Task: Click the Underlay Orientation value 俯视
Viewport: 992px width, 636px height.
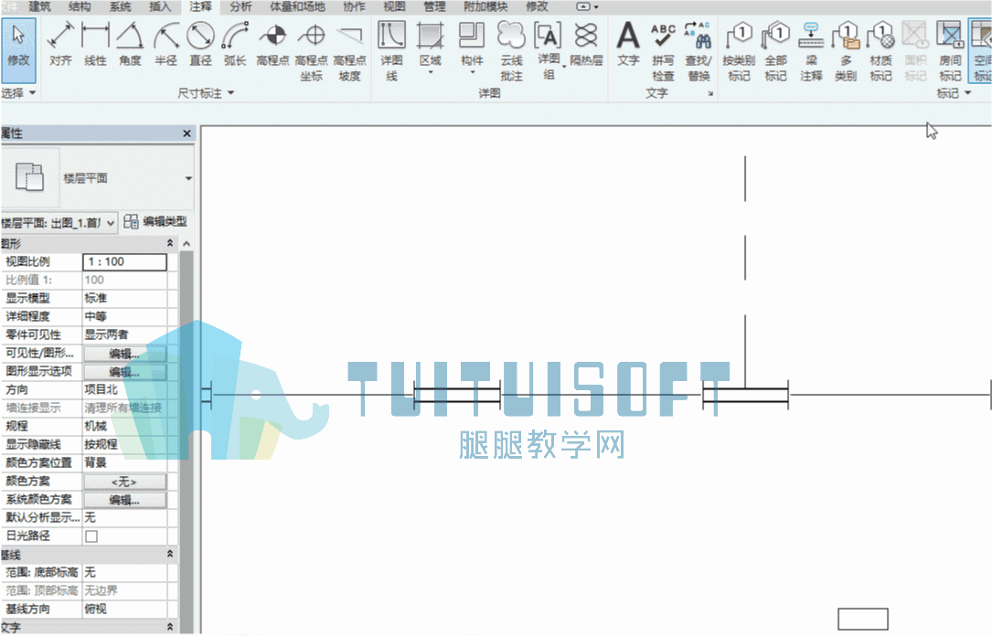Action: [124, 609]
